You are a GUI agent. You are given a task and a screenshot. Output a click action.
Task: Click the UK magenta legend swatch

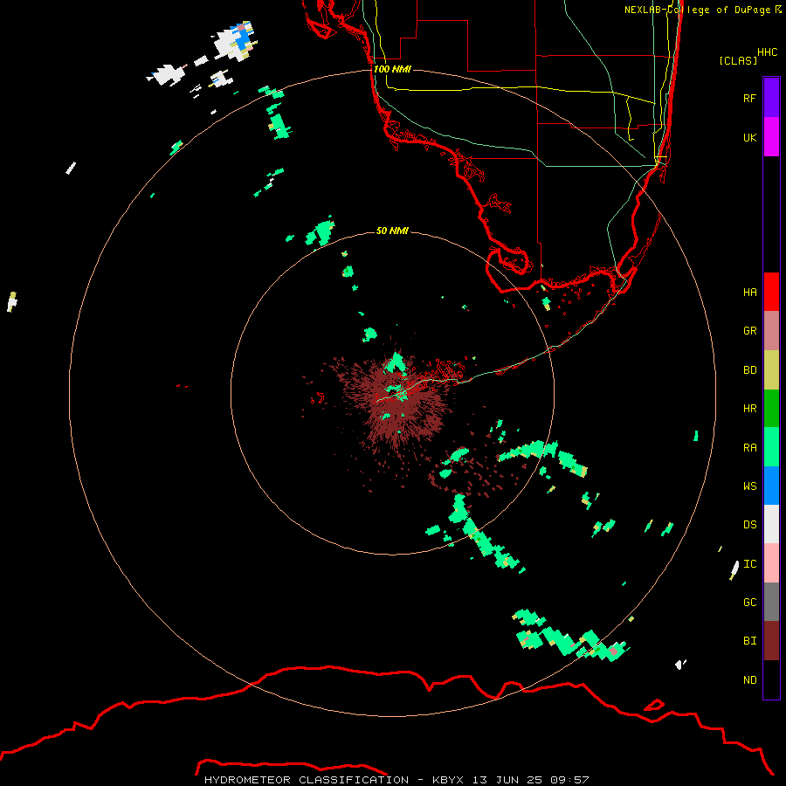pos(771,137)
